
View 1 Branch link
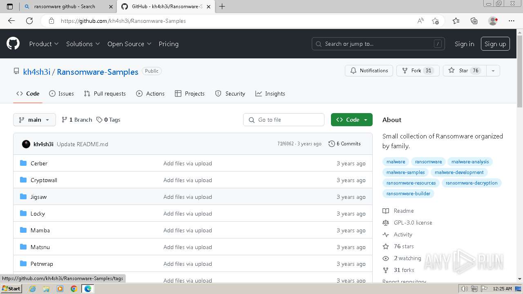click(77, 120)
